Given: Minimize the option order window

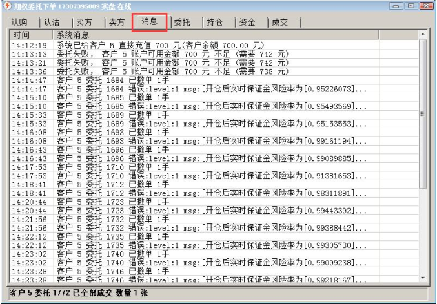Looking at the screenshot, I should click(x=398, y=6).
